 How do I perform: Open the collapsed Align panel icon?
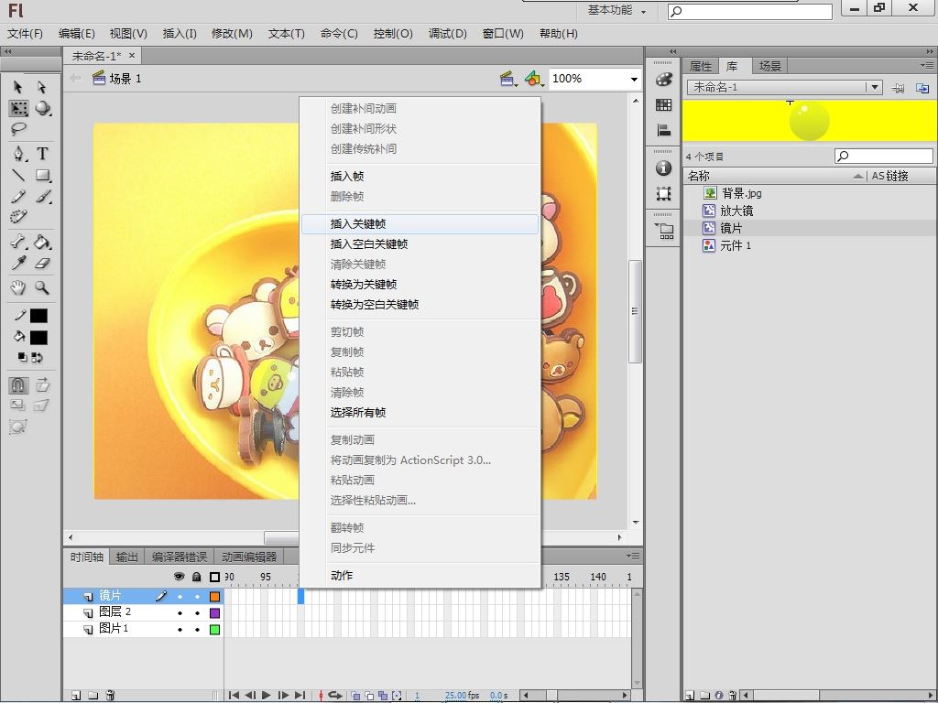coord(663,130)
